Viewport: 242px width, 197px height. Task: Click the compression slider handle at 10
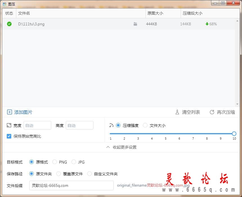click(234, 134)
